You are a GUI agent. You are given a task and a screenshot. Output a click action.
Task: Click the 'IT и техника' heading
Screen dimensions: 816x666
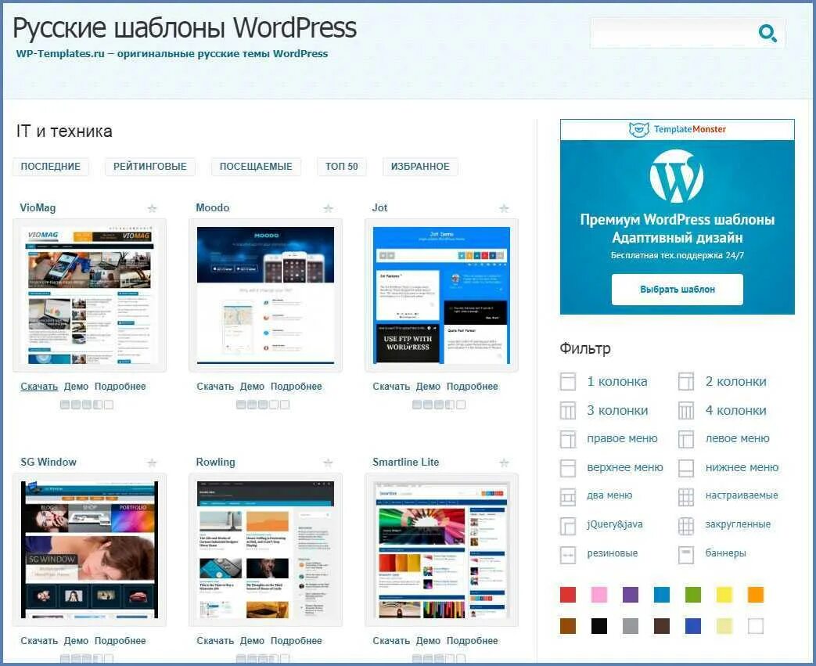click(x=64, y=131)
